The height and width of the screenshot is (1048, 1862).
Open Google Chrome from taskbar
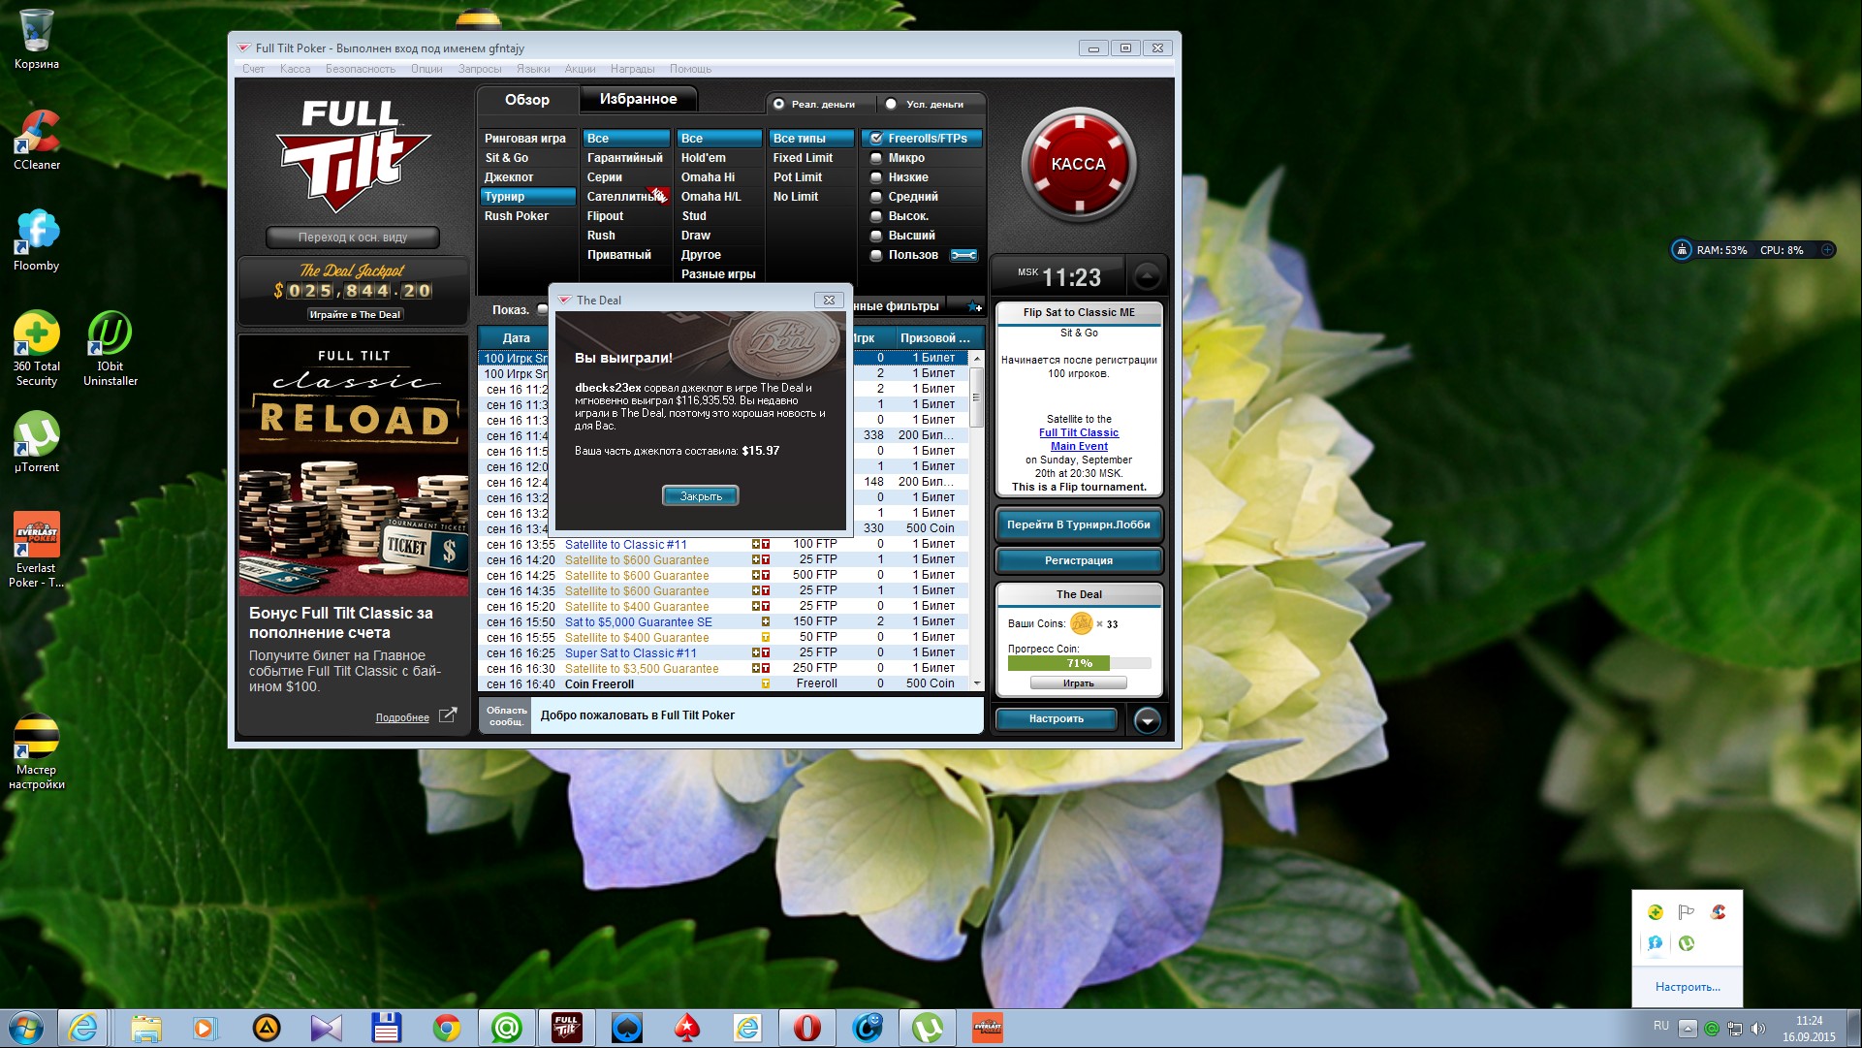[x=446, y=1028]
